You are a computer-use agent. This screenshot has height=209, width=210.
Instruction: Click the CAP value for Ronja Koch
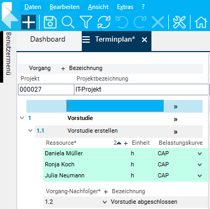tap(163, 164)
